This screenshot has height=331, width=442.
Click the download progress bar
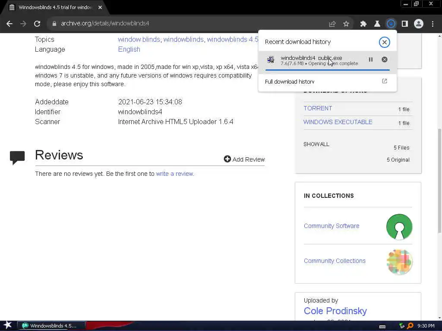click(x=327, y=70)
